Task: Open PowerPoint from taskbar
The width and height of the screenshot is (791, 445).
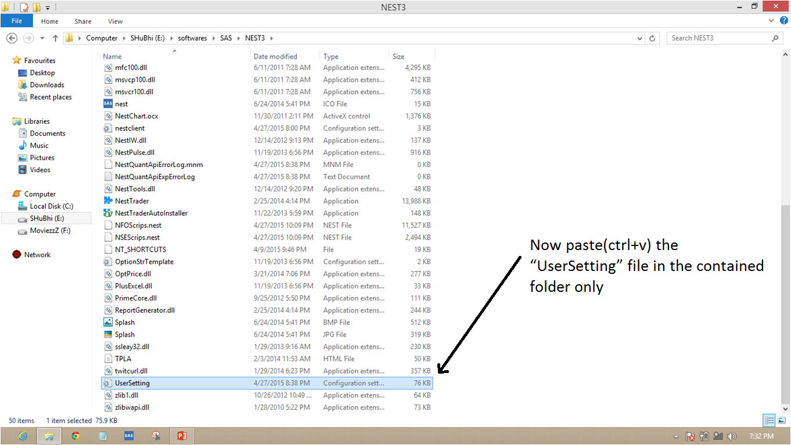Action: (x=181, y=436)
